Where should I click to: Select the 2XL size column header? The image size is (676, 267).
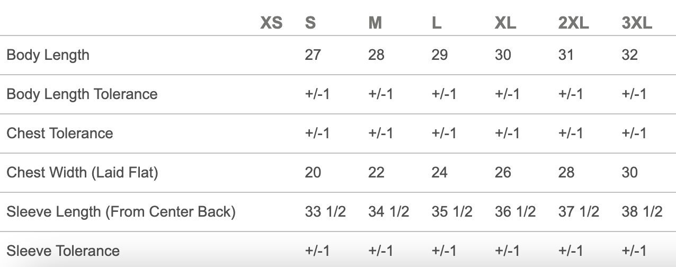click(x=574, y=23)
